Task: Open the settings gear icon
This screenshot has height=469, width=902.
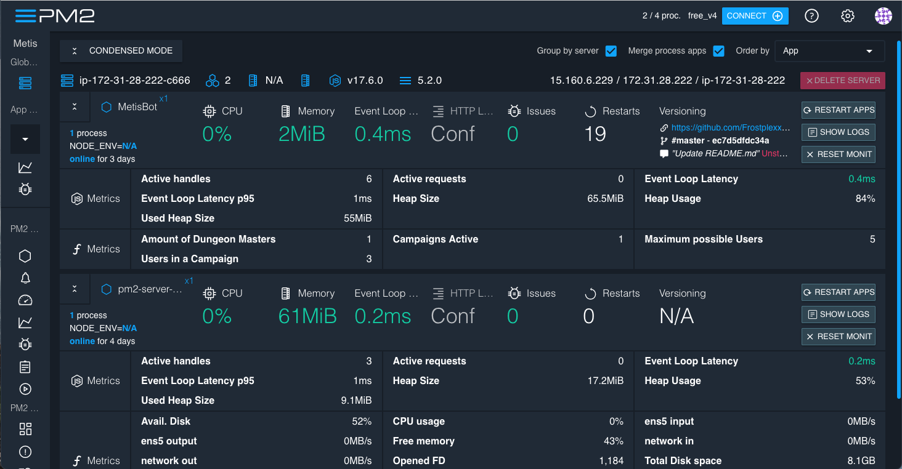Action: (x=848, y=16)
